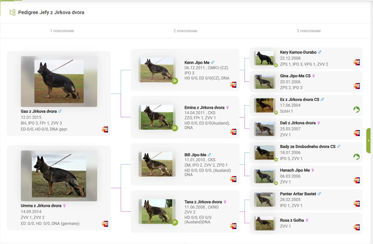Click the play button on Kenn Jipo Me photo
373x244 pixels.
click(x=175, y=81)
